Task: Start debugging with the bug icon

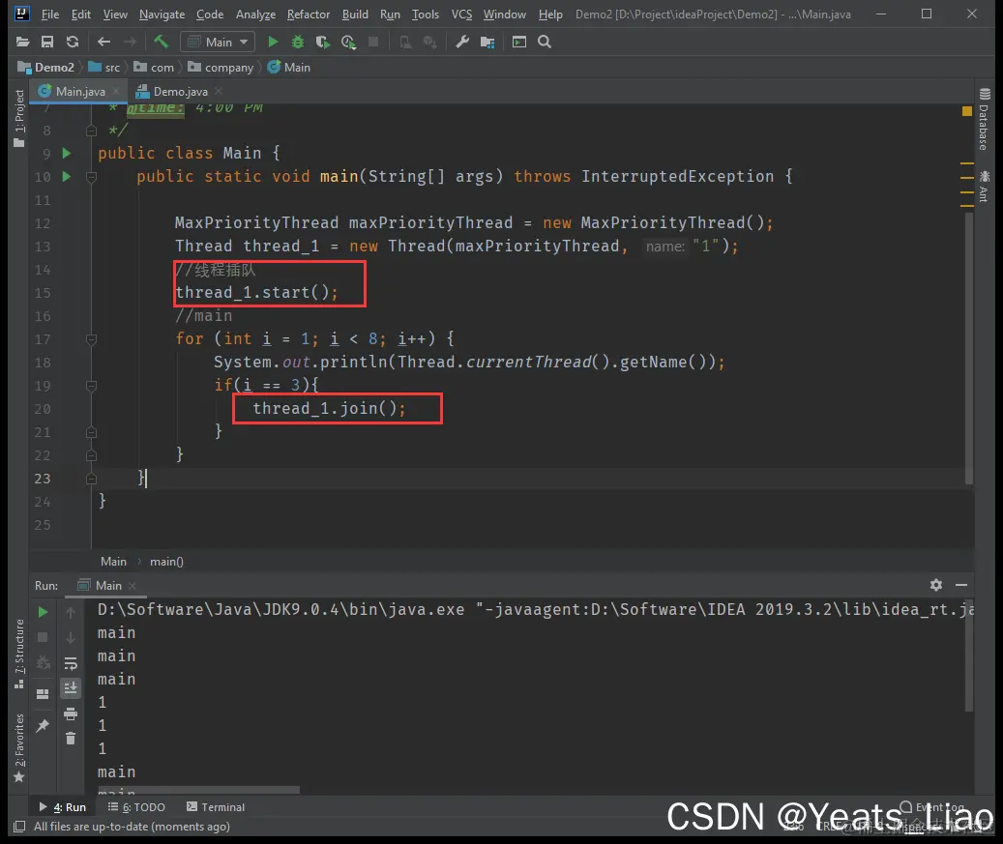Action: coord(298,43)
